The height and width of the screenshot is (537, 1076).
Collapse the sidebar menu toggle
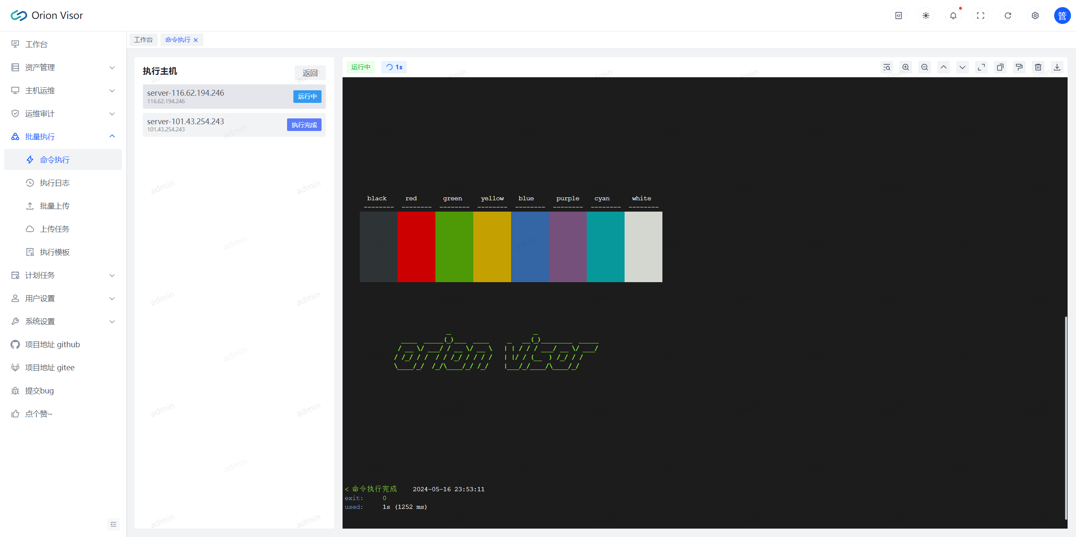(113, 524)
